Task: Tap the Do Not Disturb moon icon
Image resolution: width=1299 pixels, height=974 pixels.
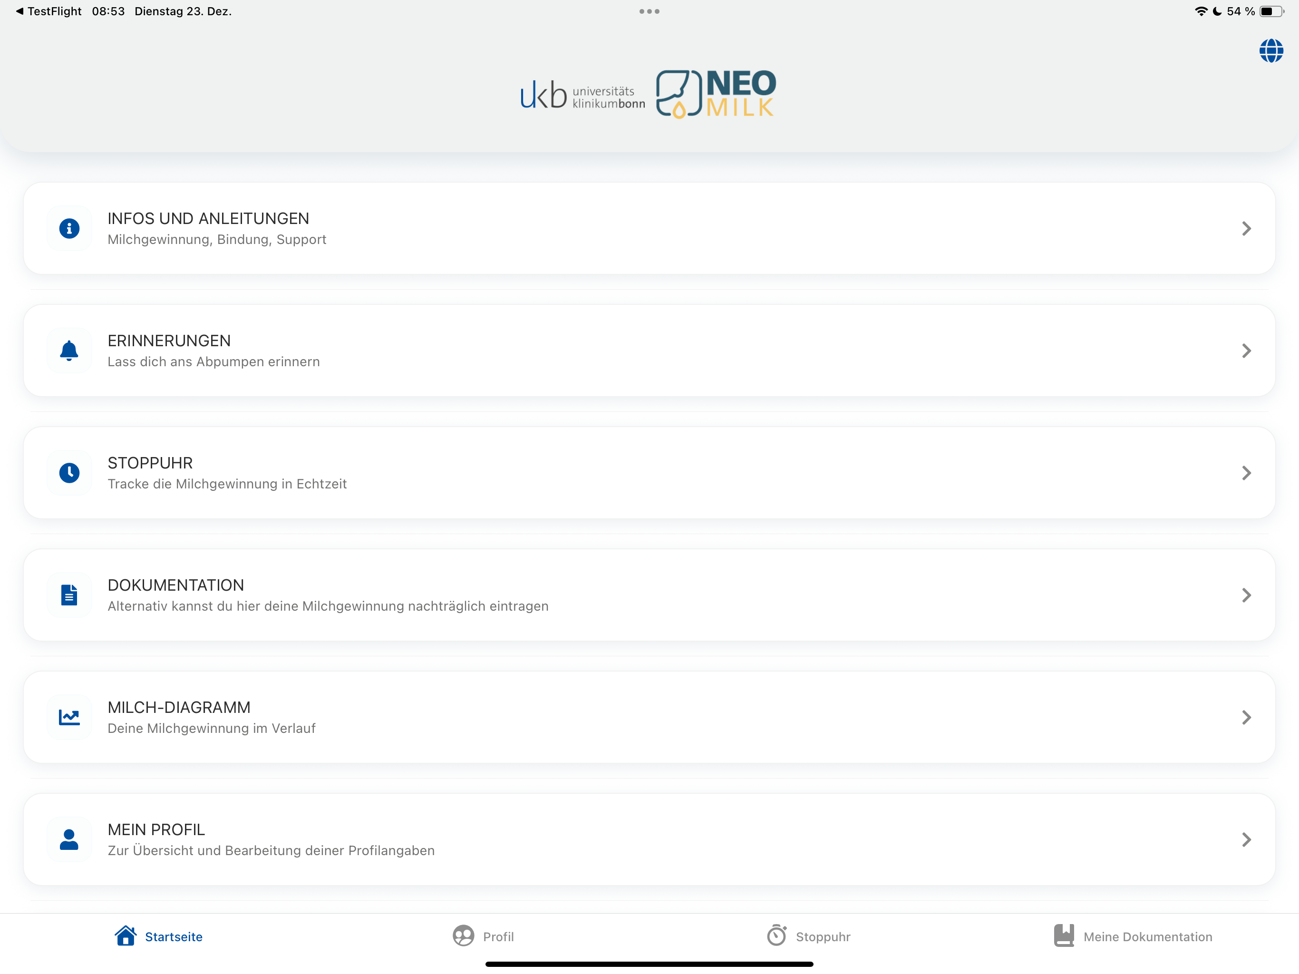Action: [x=1217, y=11]
